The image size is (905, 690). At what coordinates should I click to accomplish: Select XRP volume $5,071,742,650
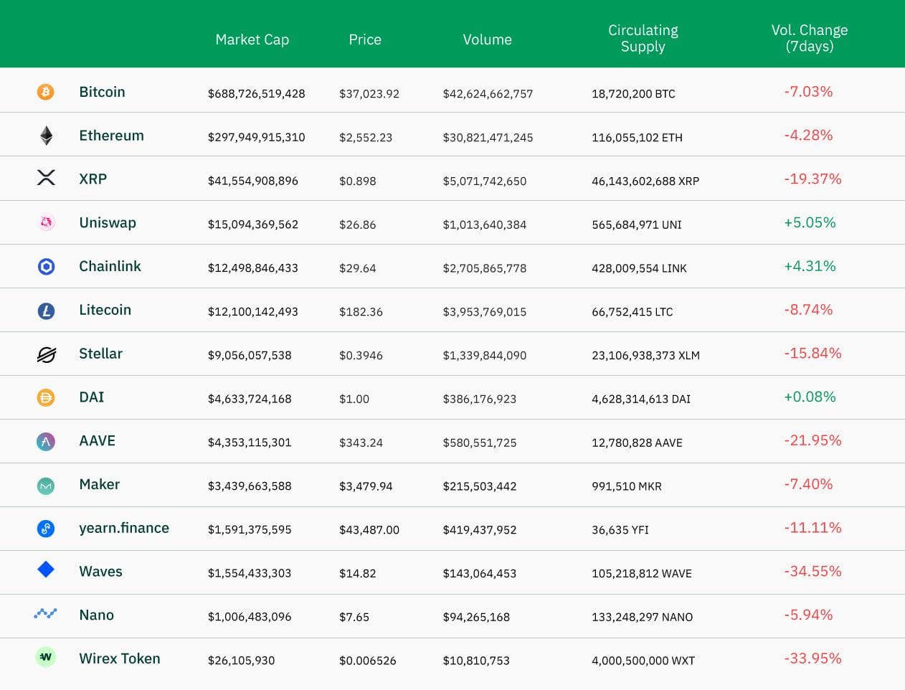tap(485, 181)
